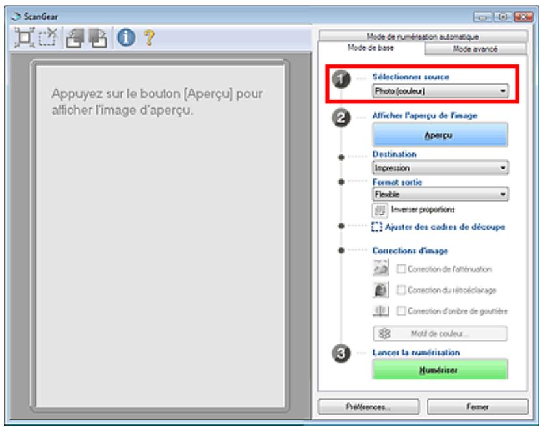Click the auto crop toolbar icon

pos(24,37)
